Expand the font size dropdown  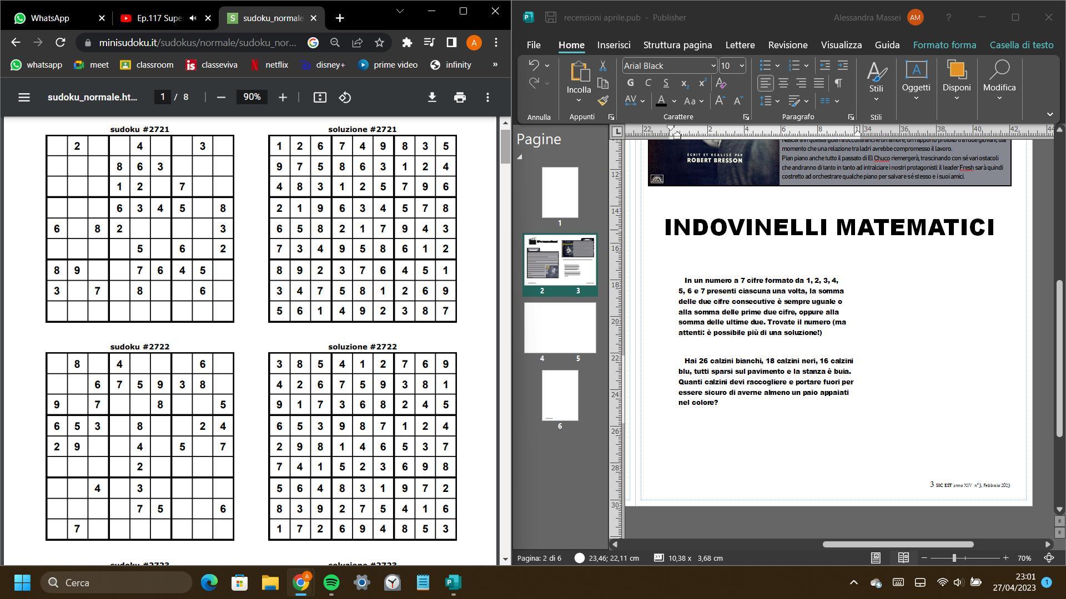[x=741, y=66]
